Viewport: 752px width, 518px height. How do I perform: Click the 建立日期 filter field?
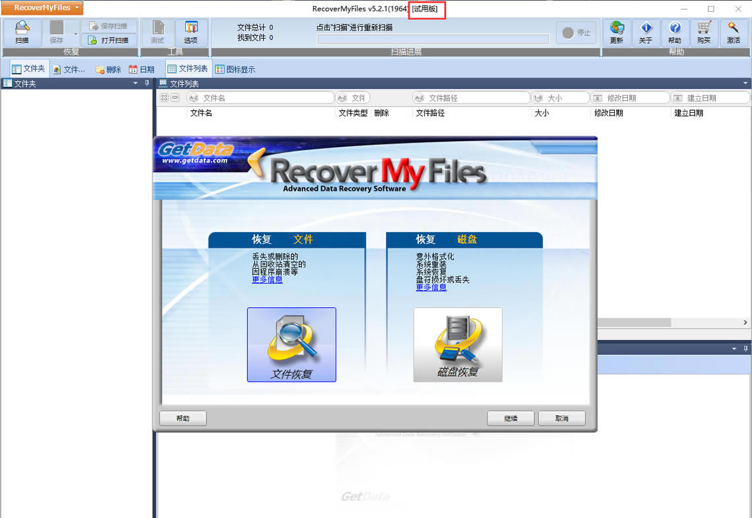tap(710, 98)
